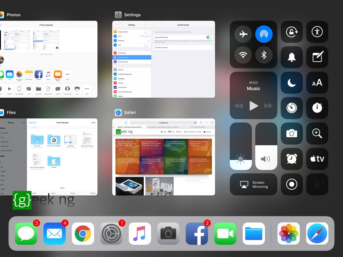This screenshot has width=343, height=257.
Task: Select General row in Settings card
Action: 132,70
